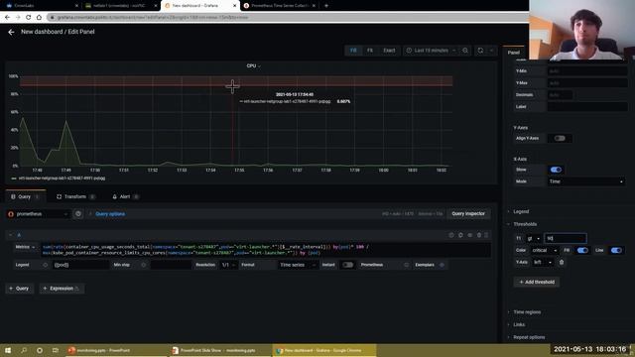635x357 pixels.
Task: Open the CPU panel title dropdown
Action: pos(254,65)
